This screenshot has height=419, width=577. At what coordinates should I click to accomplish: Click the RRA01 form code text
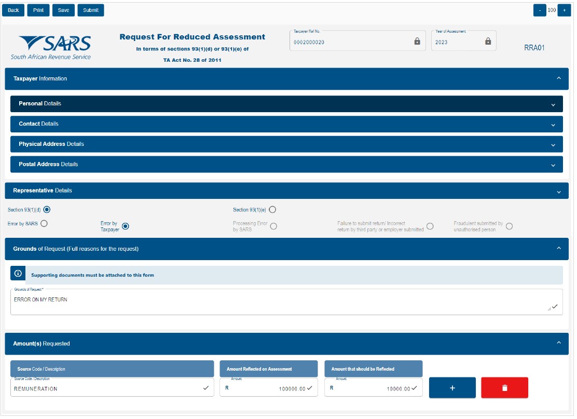(534, 48)
